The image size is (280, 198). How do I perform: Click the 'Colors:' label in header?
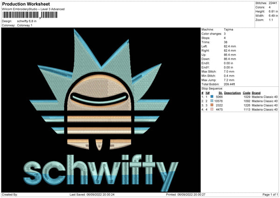[x=260, y=7]
